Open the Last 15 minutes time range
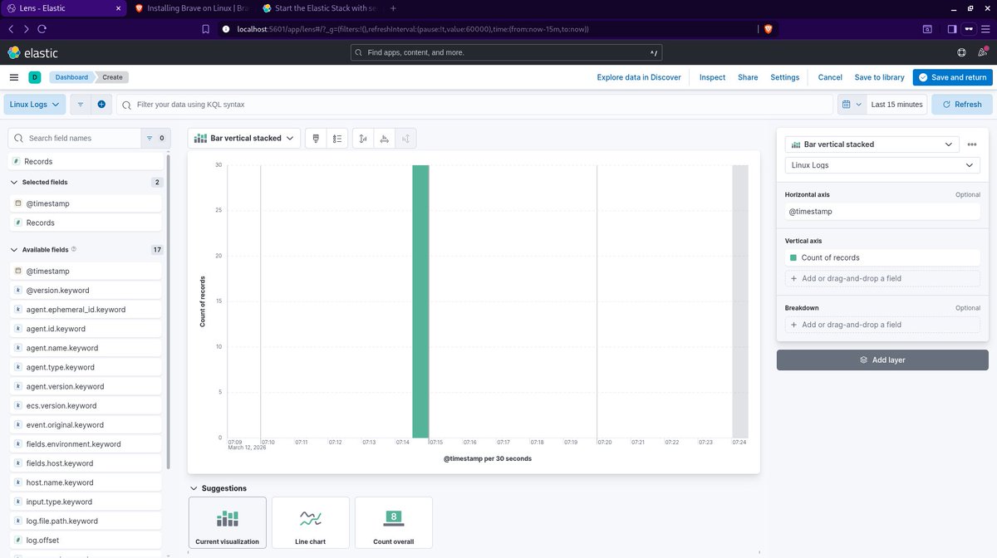997x558 pixels. point(896,105)
